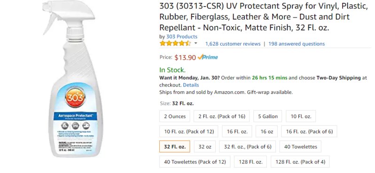
Task: Choose the 32 oz size option
Action: [205, 147]
